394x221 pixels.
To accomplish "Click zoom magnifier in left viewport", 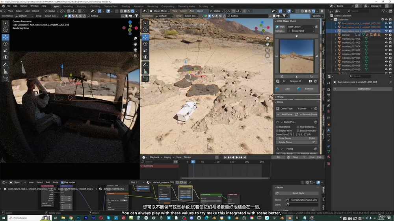I will (135, 38).
